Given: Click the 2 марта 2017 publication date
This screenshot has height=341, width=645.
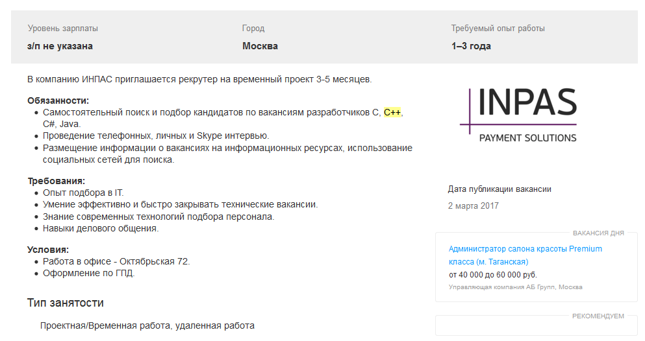Looking at the screenshot, I should coord(473,206).
